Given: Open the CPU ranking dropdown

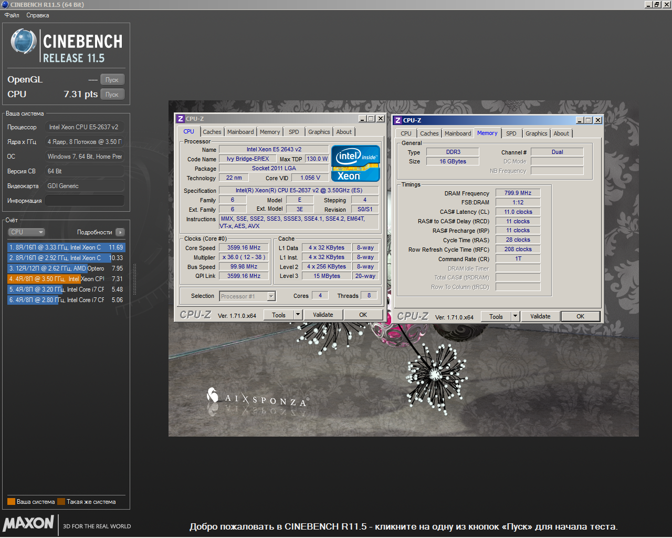Looking at the screenshot, I should click(x=26, y=232).
